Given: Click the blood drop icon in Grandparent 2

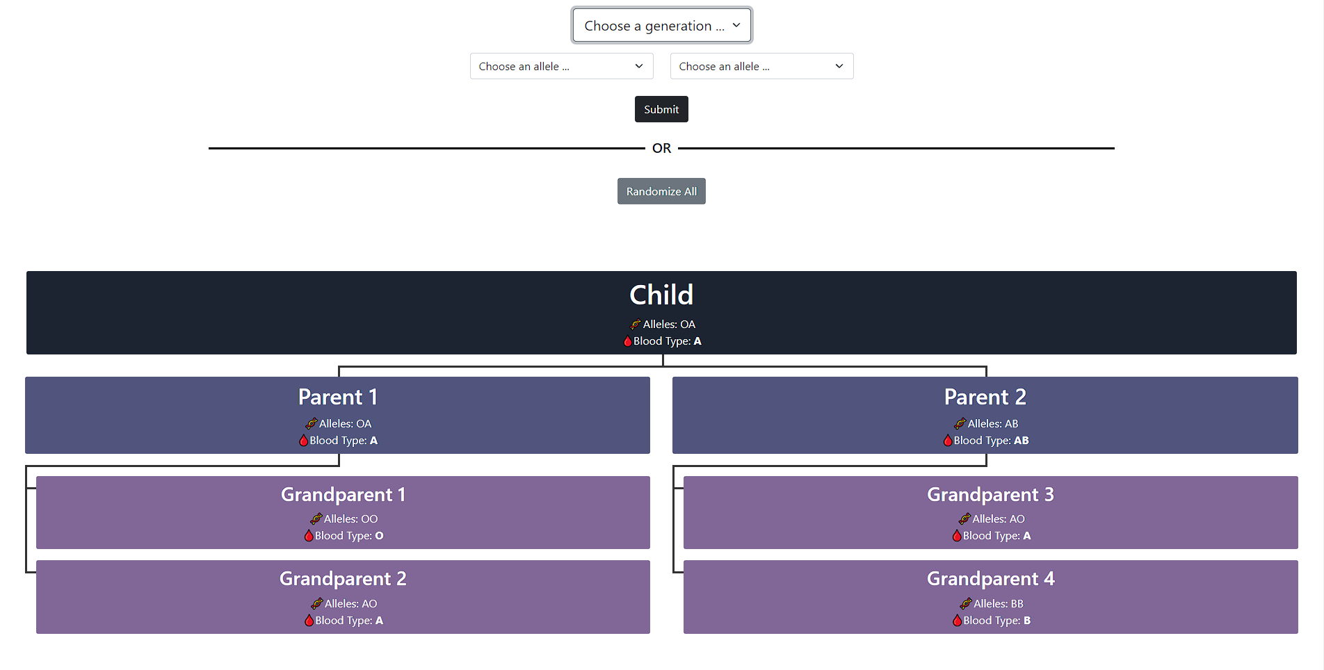Looking at the screenshot, I should tap(309, 621).
